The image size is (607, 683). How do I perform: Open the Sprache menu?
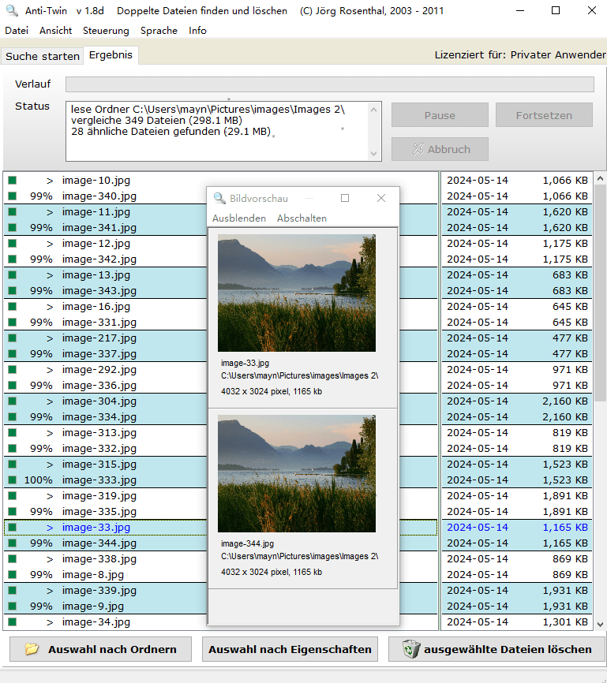click(x=159, y=31)
